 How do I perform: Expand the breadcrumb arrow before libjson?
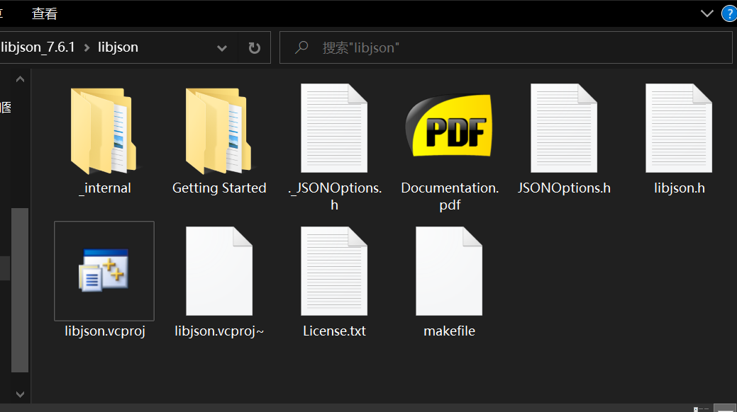(x=87, y=47)
